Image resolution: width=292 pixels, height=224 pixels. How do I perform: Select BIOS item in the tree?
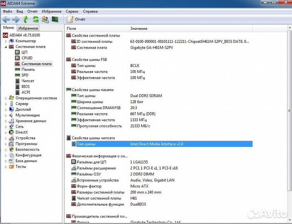25,87
